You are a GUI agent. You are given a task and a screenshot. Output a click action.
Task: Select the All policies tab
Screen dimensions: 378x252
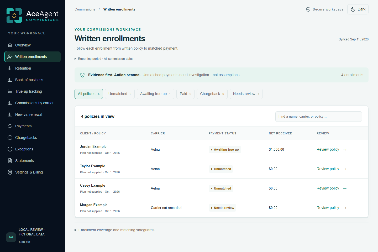[89, 94]
